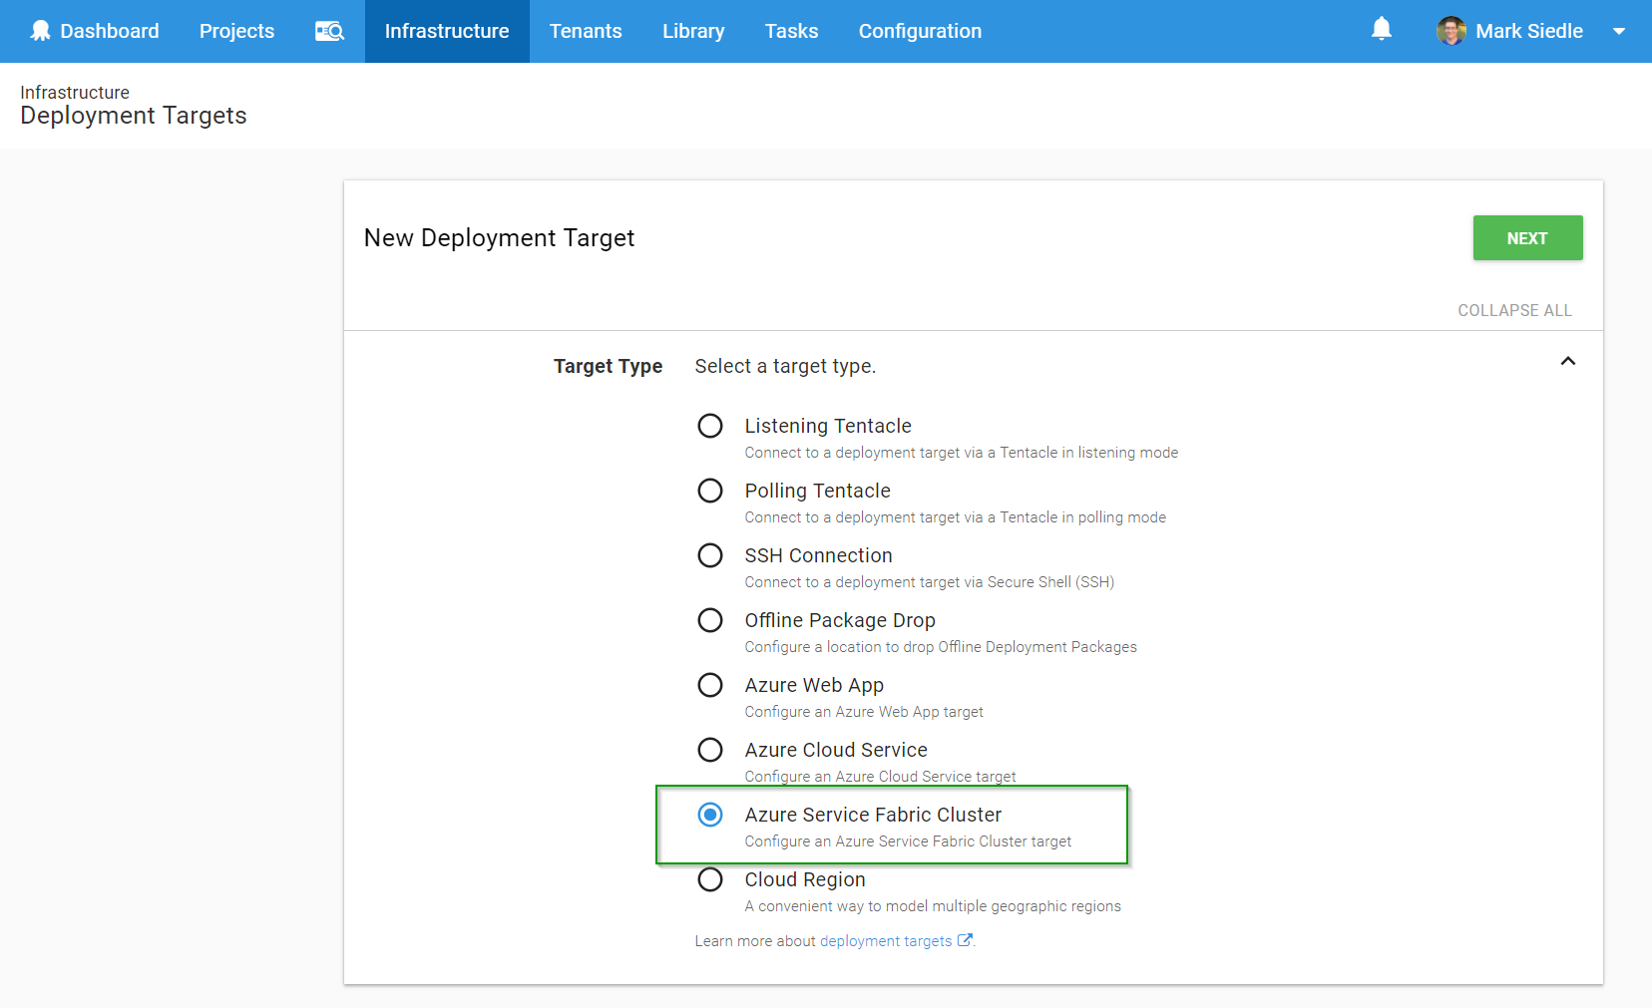Click the Listening Tentacle radio circle icon

point(710,425)
